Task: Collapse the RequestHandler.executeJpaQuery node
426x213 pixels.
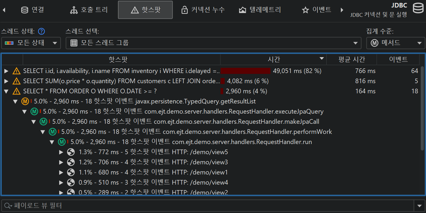Action: (25, 112)
